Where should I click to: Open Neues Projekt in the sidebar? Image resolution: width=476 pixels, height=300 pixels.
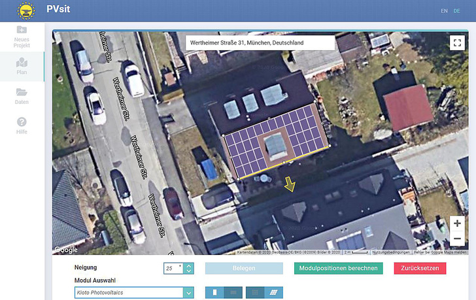tap(22, 34)
